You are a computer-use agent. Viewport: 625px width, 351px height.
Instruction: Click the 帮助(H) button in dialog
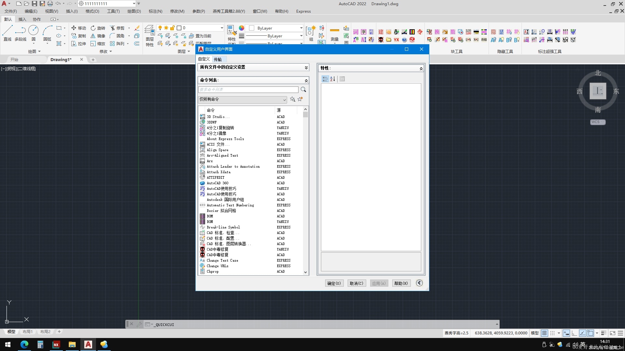click(x=401, y=283)
